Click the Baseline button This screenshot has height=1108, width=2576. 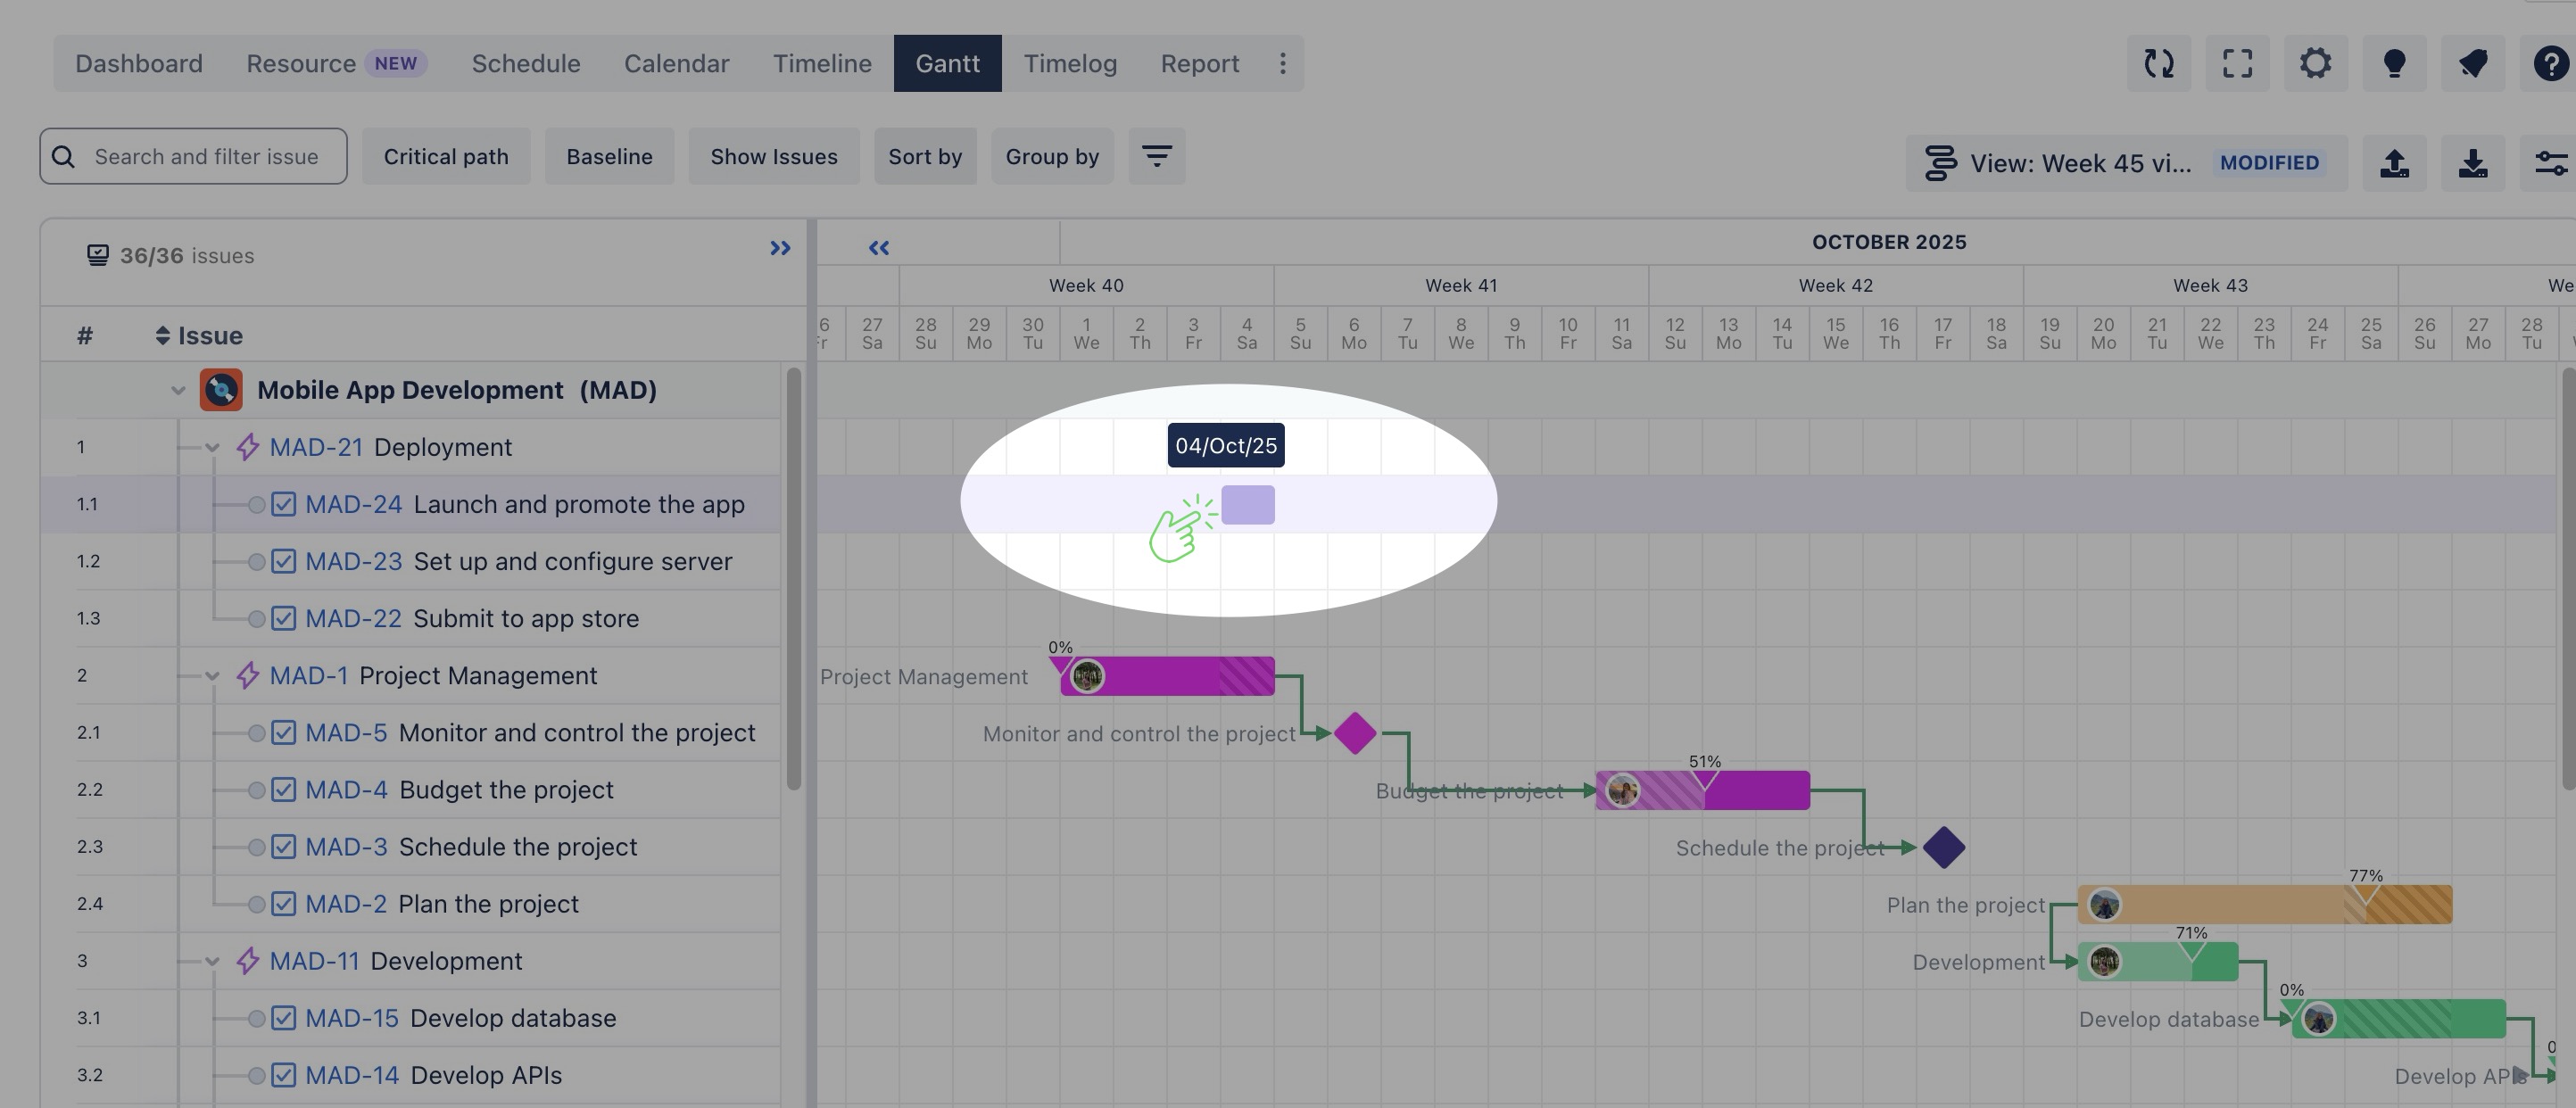click(x=608, y=156)
